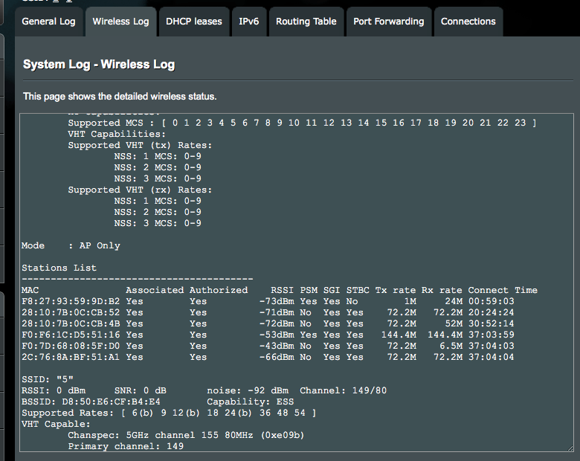This screenshot has height=461, width=580.
Task: Click connect time 00:59:03
Action: [491, 302]
